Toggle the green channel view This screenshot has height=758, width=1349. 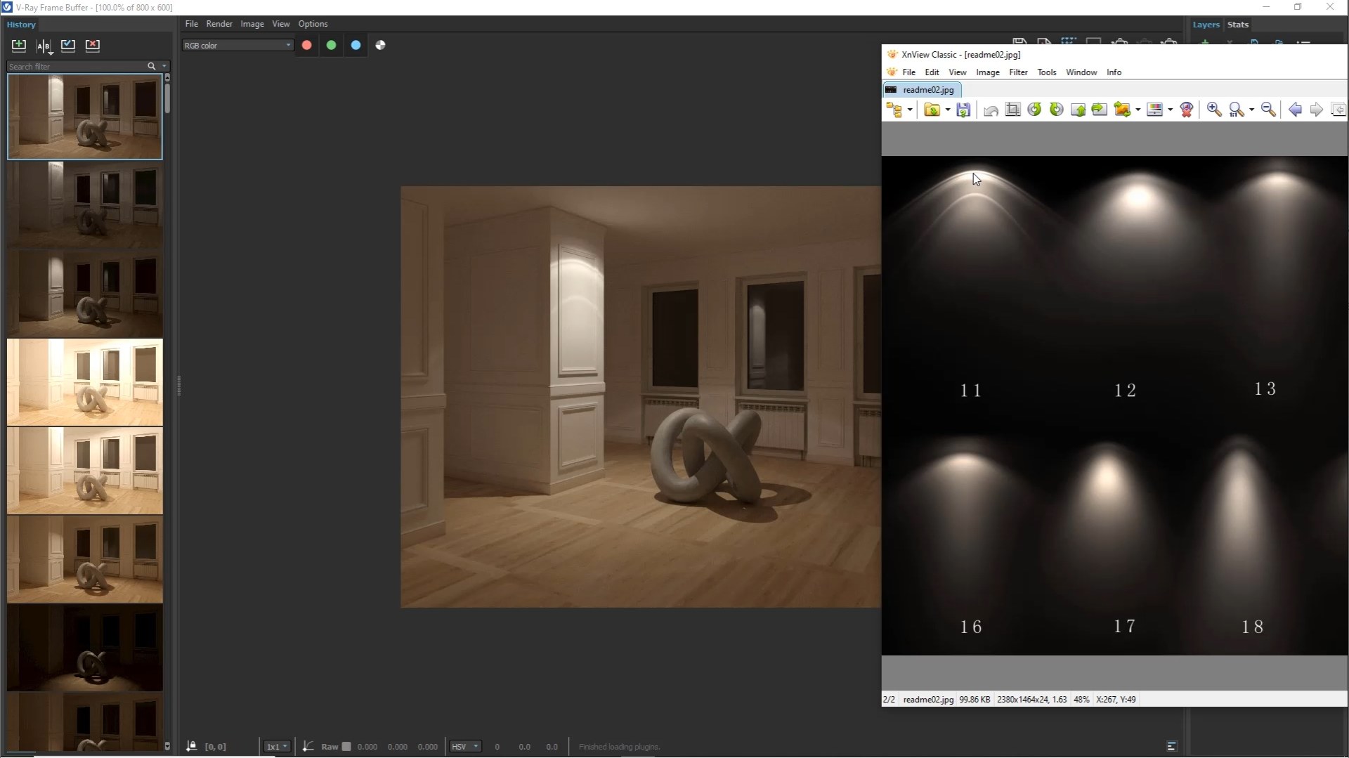coord(332,45)
